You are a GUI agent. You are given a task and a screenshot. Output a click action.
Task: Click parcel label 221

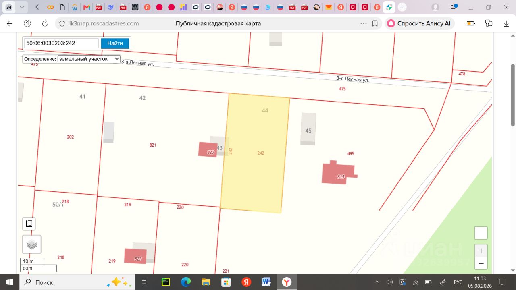coord(226,271)
